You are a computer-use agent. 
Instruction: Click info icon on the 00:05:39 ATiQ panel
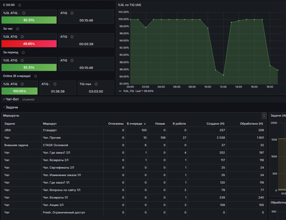(72, 37)
